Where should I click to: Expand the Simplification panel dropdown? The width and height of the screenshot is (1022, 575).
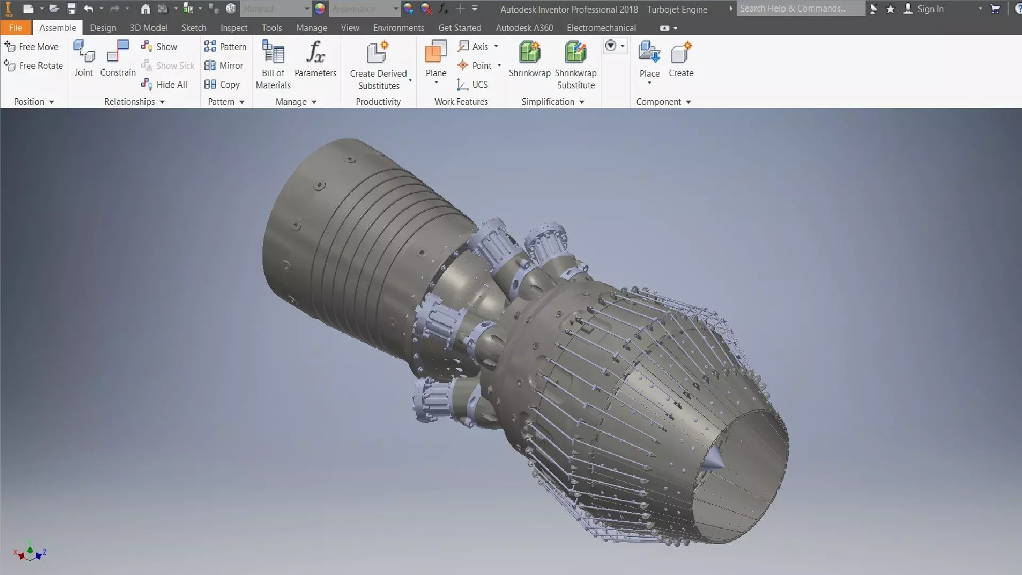click(x=582, y=102)
